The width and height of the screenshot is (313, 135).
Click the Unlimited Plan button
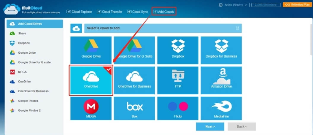click(x=297, y=5)
